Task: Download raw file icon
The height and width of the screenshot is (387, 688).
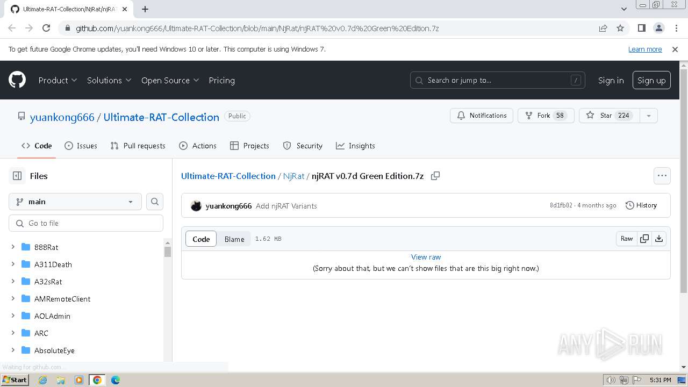Action: [659, 239]
